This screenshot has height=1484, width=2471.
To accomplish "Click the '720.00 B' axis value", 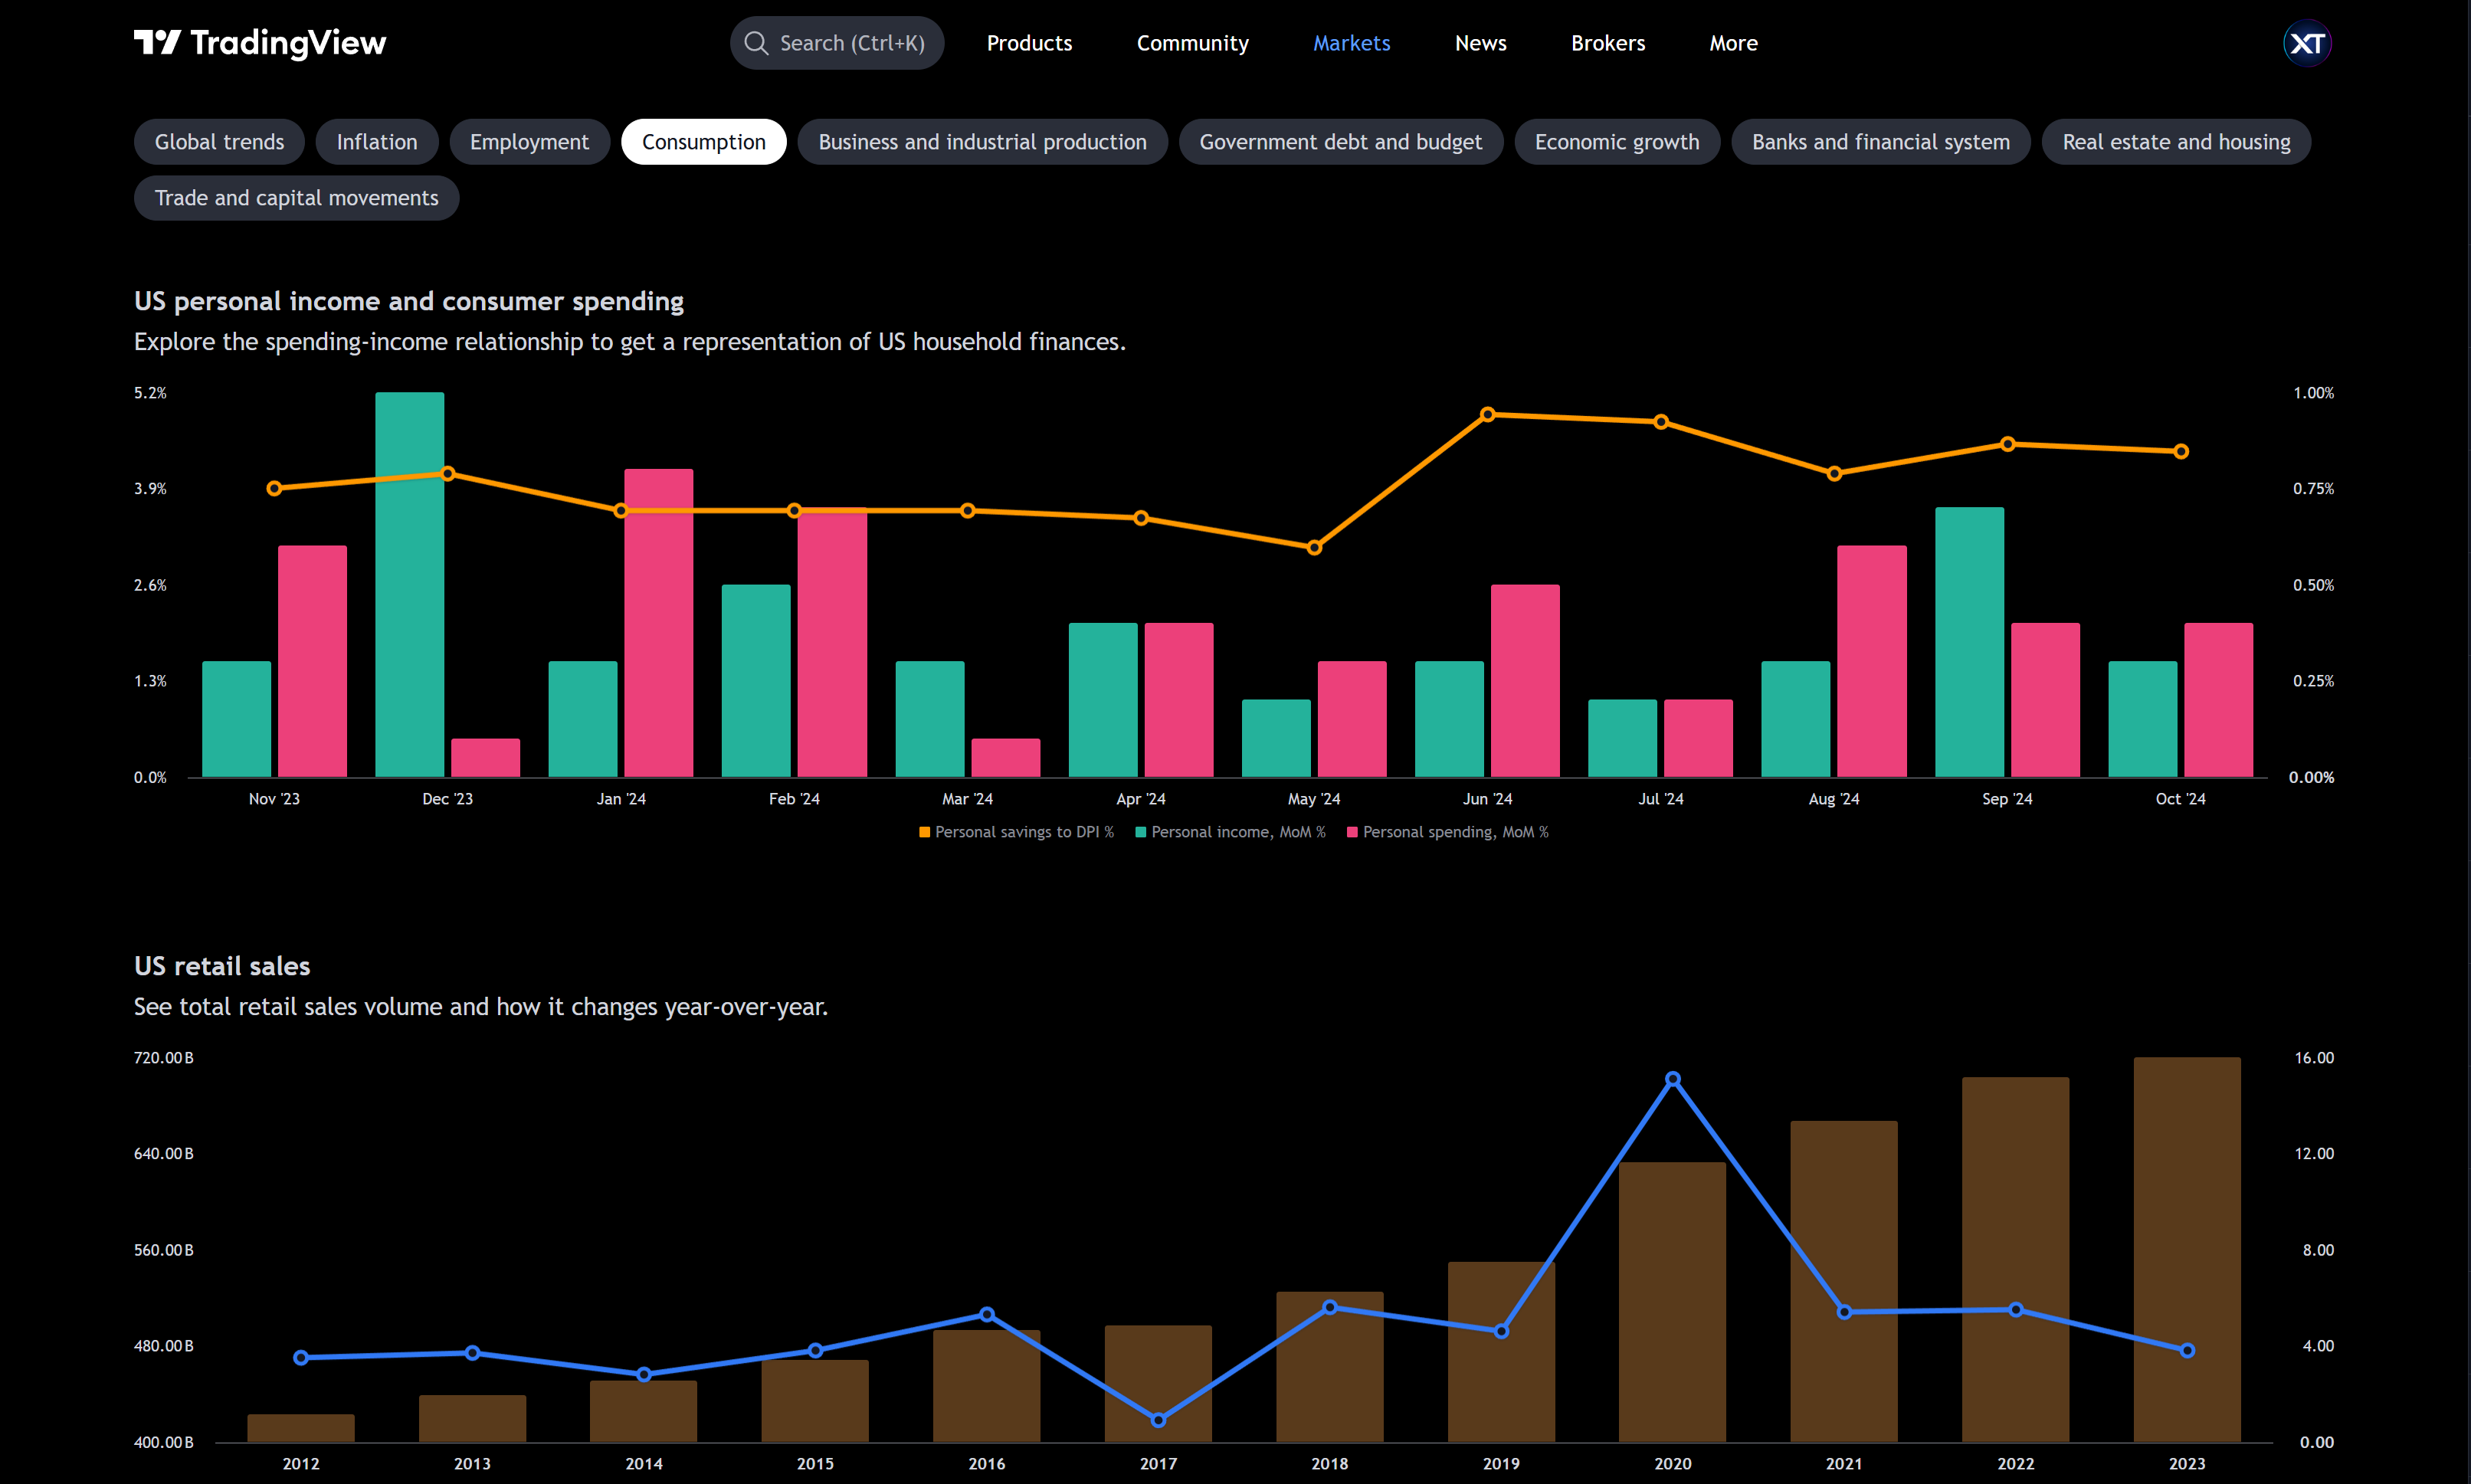I will (x=164, y=1058).
